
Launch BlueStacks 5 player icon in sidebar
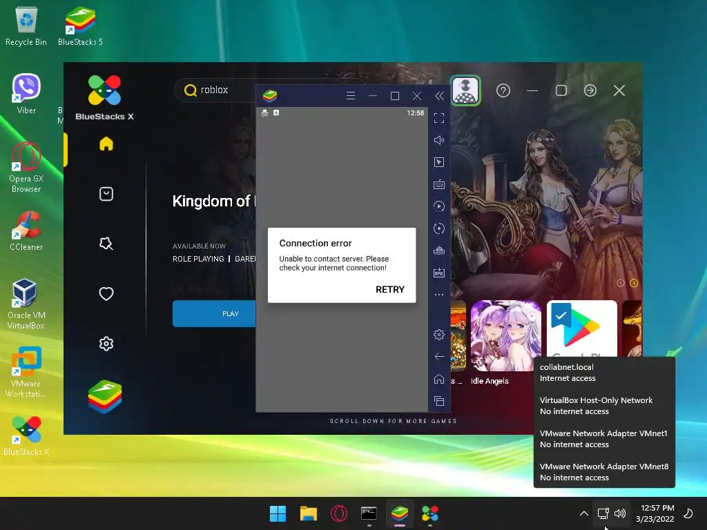point(105,397)
